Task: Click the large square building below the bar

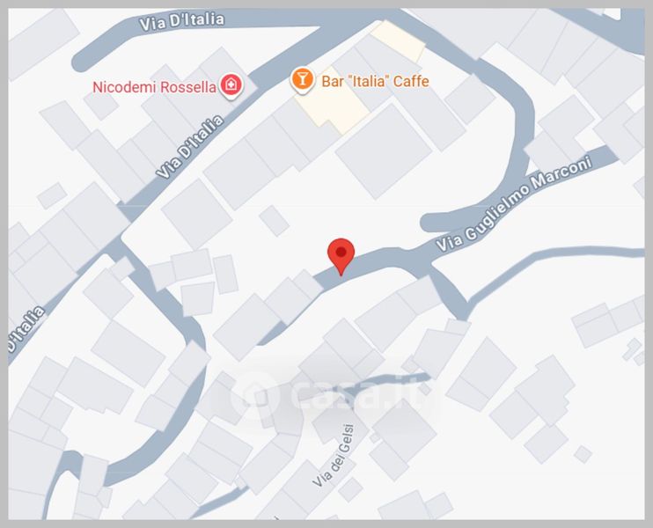Action: (x=384, y=151)
